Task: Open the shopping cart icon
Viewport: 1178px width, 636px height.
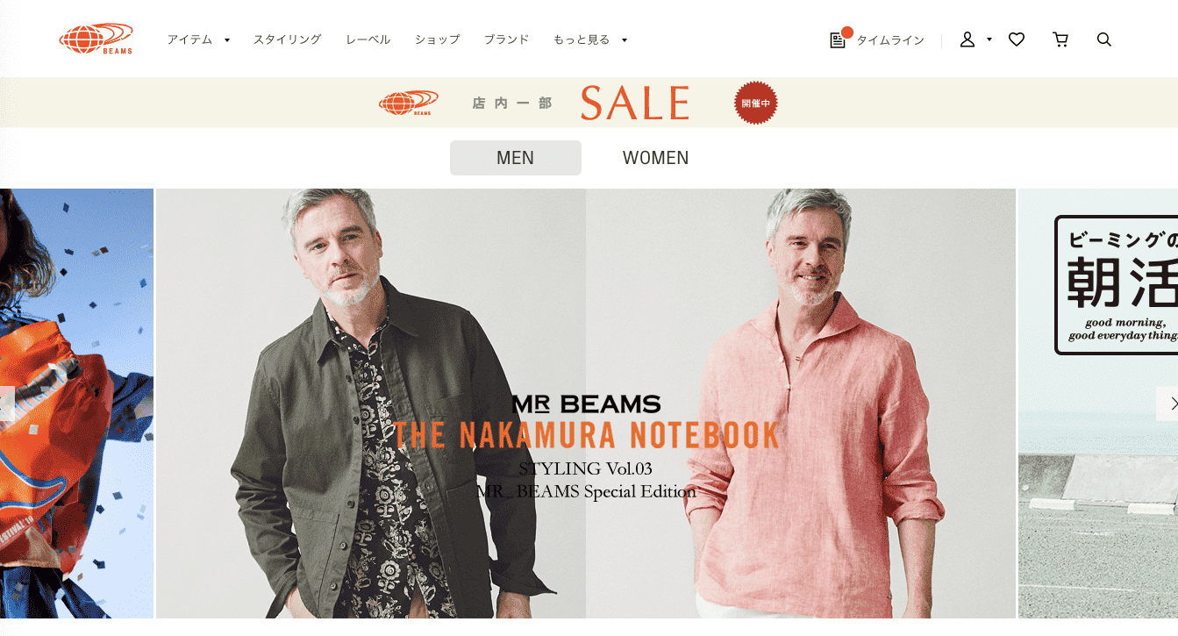Action: tap(1060, 39)
